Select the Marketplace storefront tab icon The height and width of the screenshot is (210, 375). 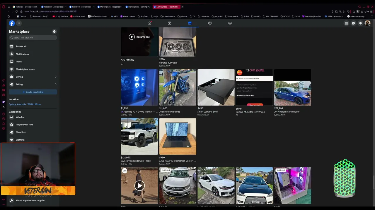[x=190, y=23]
